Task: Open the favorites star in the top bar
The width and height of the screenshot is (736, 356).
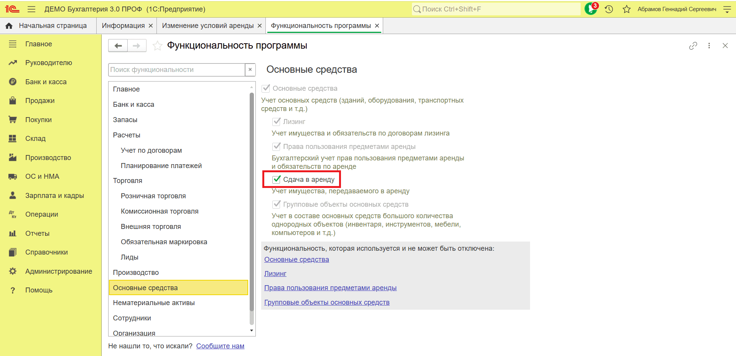Action: (x=627, y=9)
